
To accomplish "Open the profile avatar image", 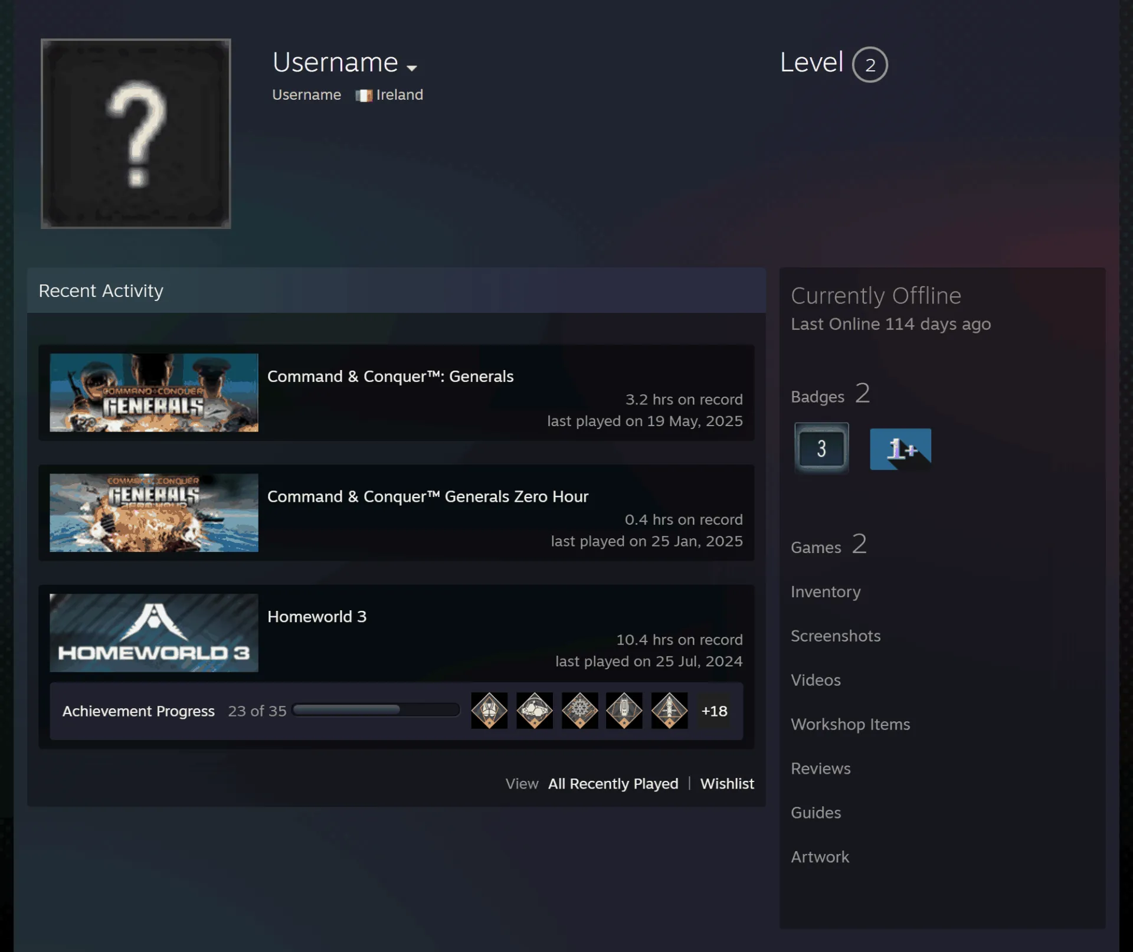I will [x=136, y=133].
